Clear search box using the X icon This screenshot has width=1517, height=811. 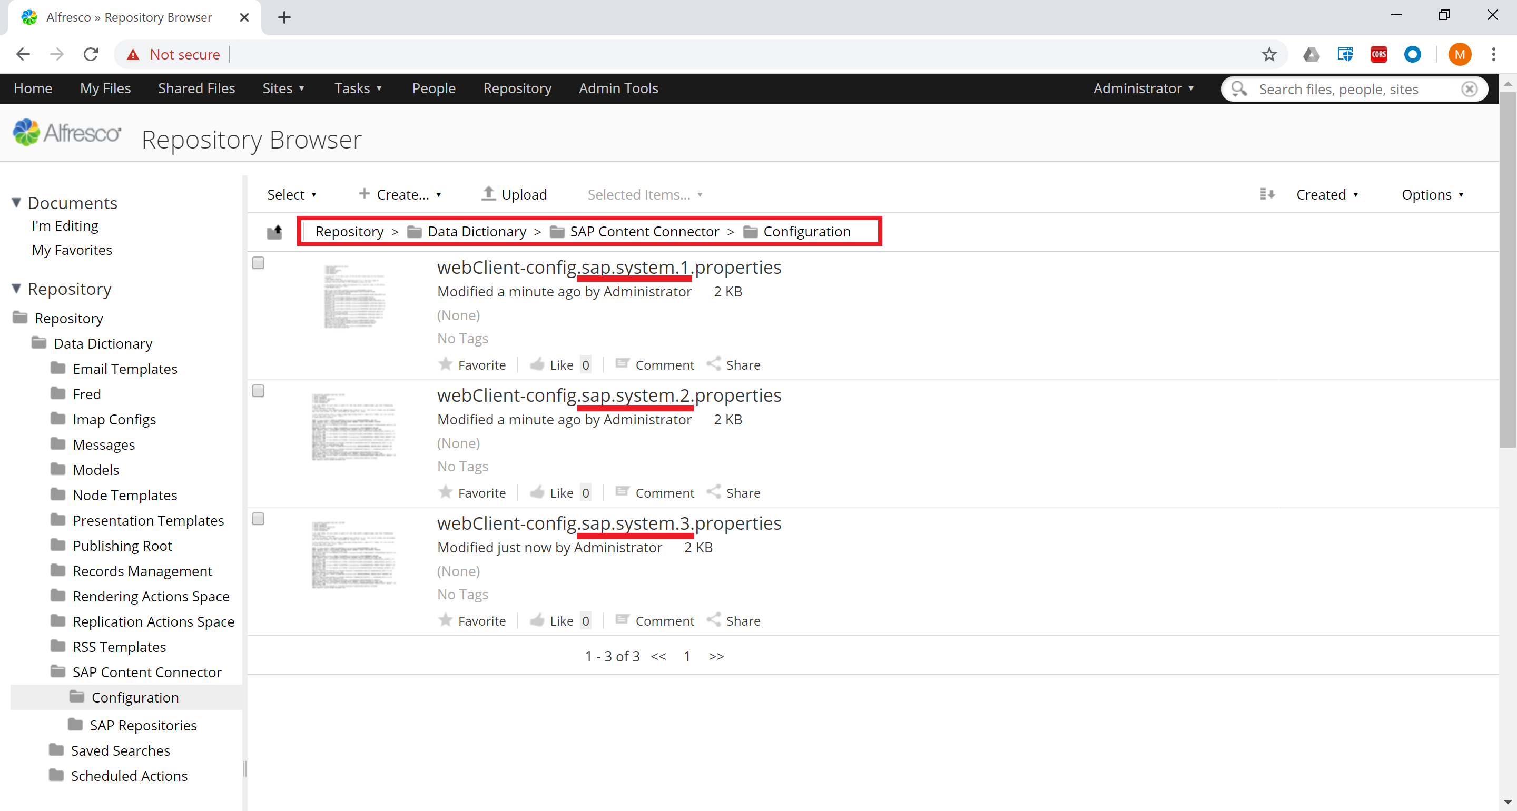click(1469, 89)
